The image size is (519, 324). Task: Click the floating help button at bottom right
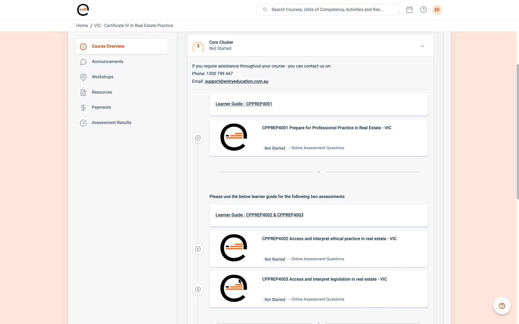click(x=502, y=306)
